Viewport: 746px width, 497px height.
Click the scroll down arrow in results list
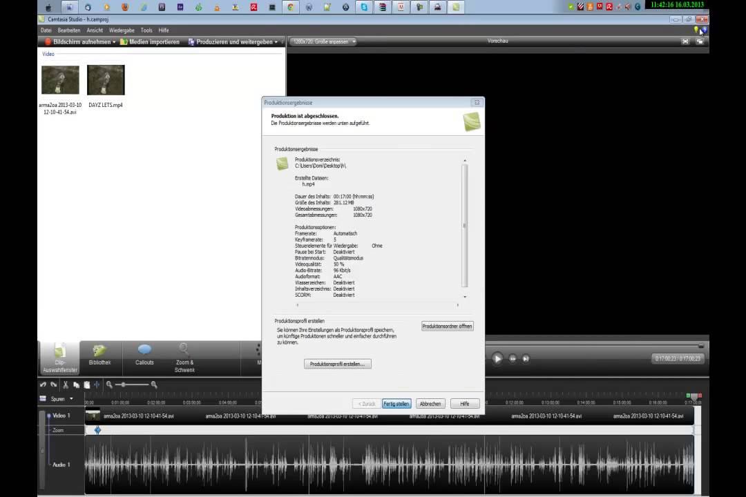pyautogui.click(x=465, y=297)
